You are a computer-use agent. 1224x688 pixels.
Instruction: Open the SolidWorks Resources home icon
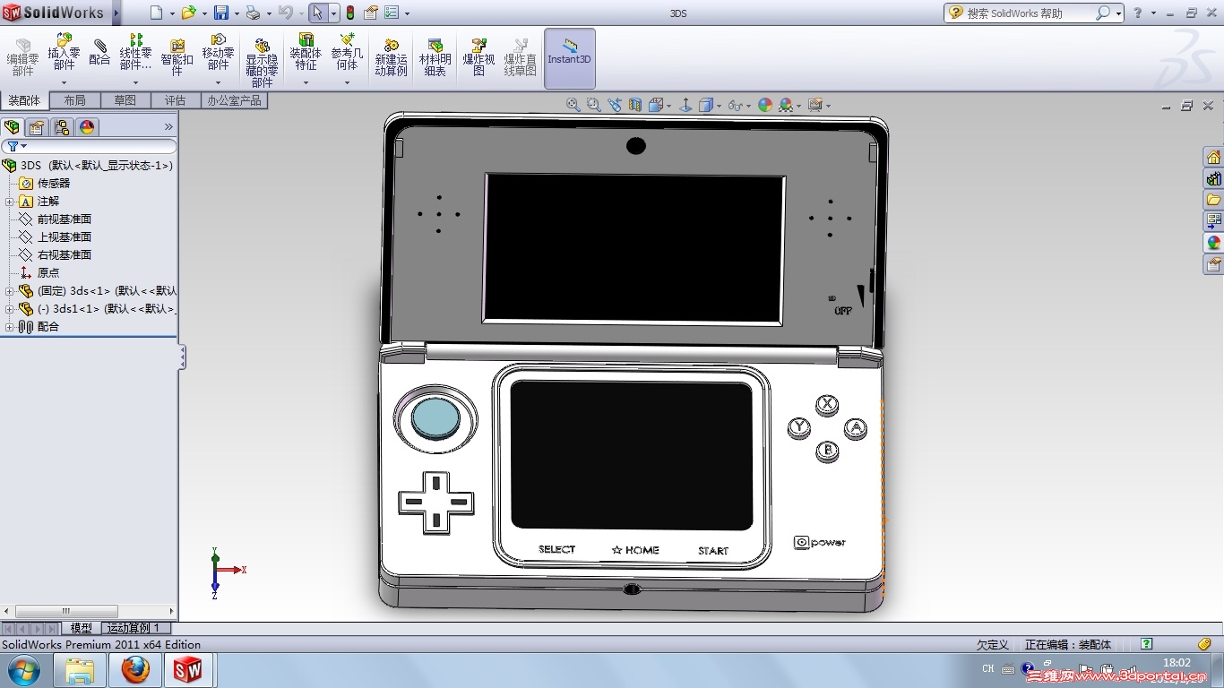(1213, 158)
